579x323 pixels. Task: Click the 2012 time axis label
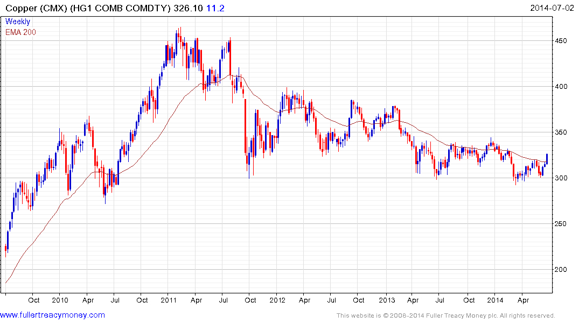(x=277, y=300)
